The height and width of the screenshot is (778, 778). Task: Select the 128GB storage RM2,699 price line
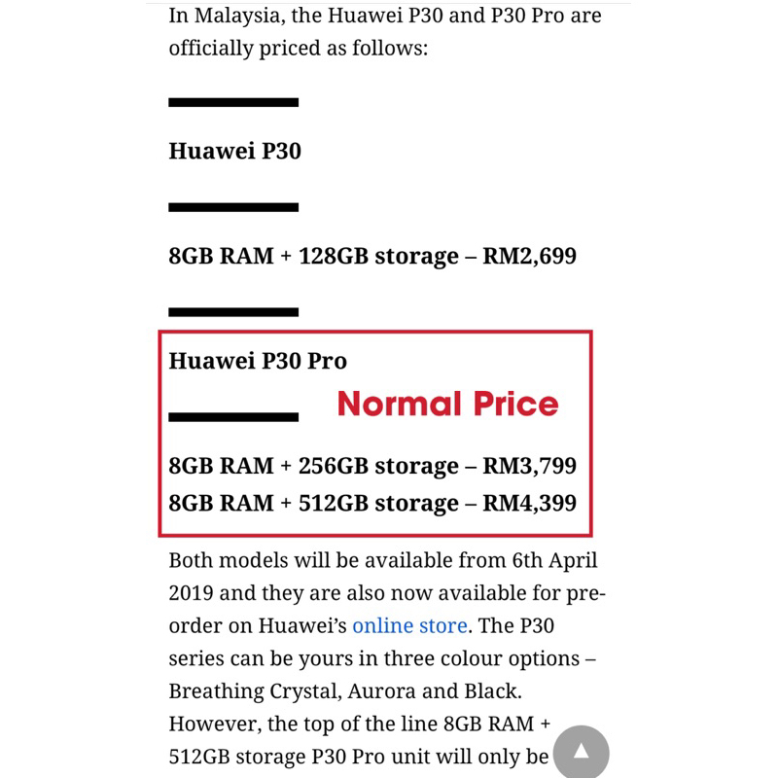point(372,257)
